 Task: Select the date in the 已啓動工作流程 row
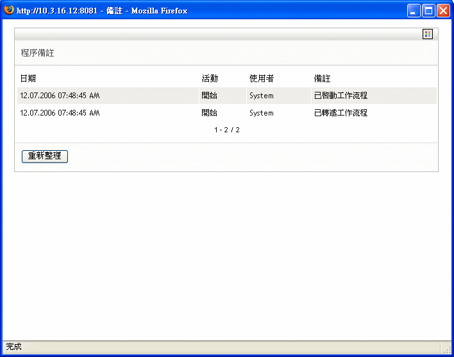[60, 96]
